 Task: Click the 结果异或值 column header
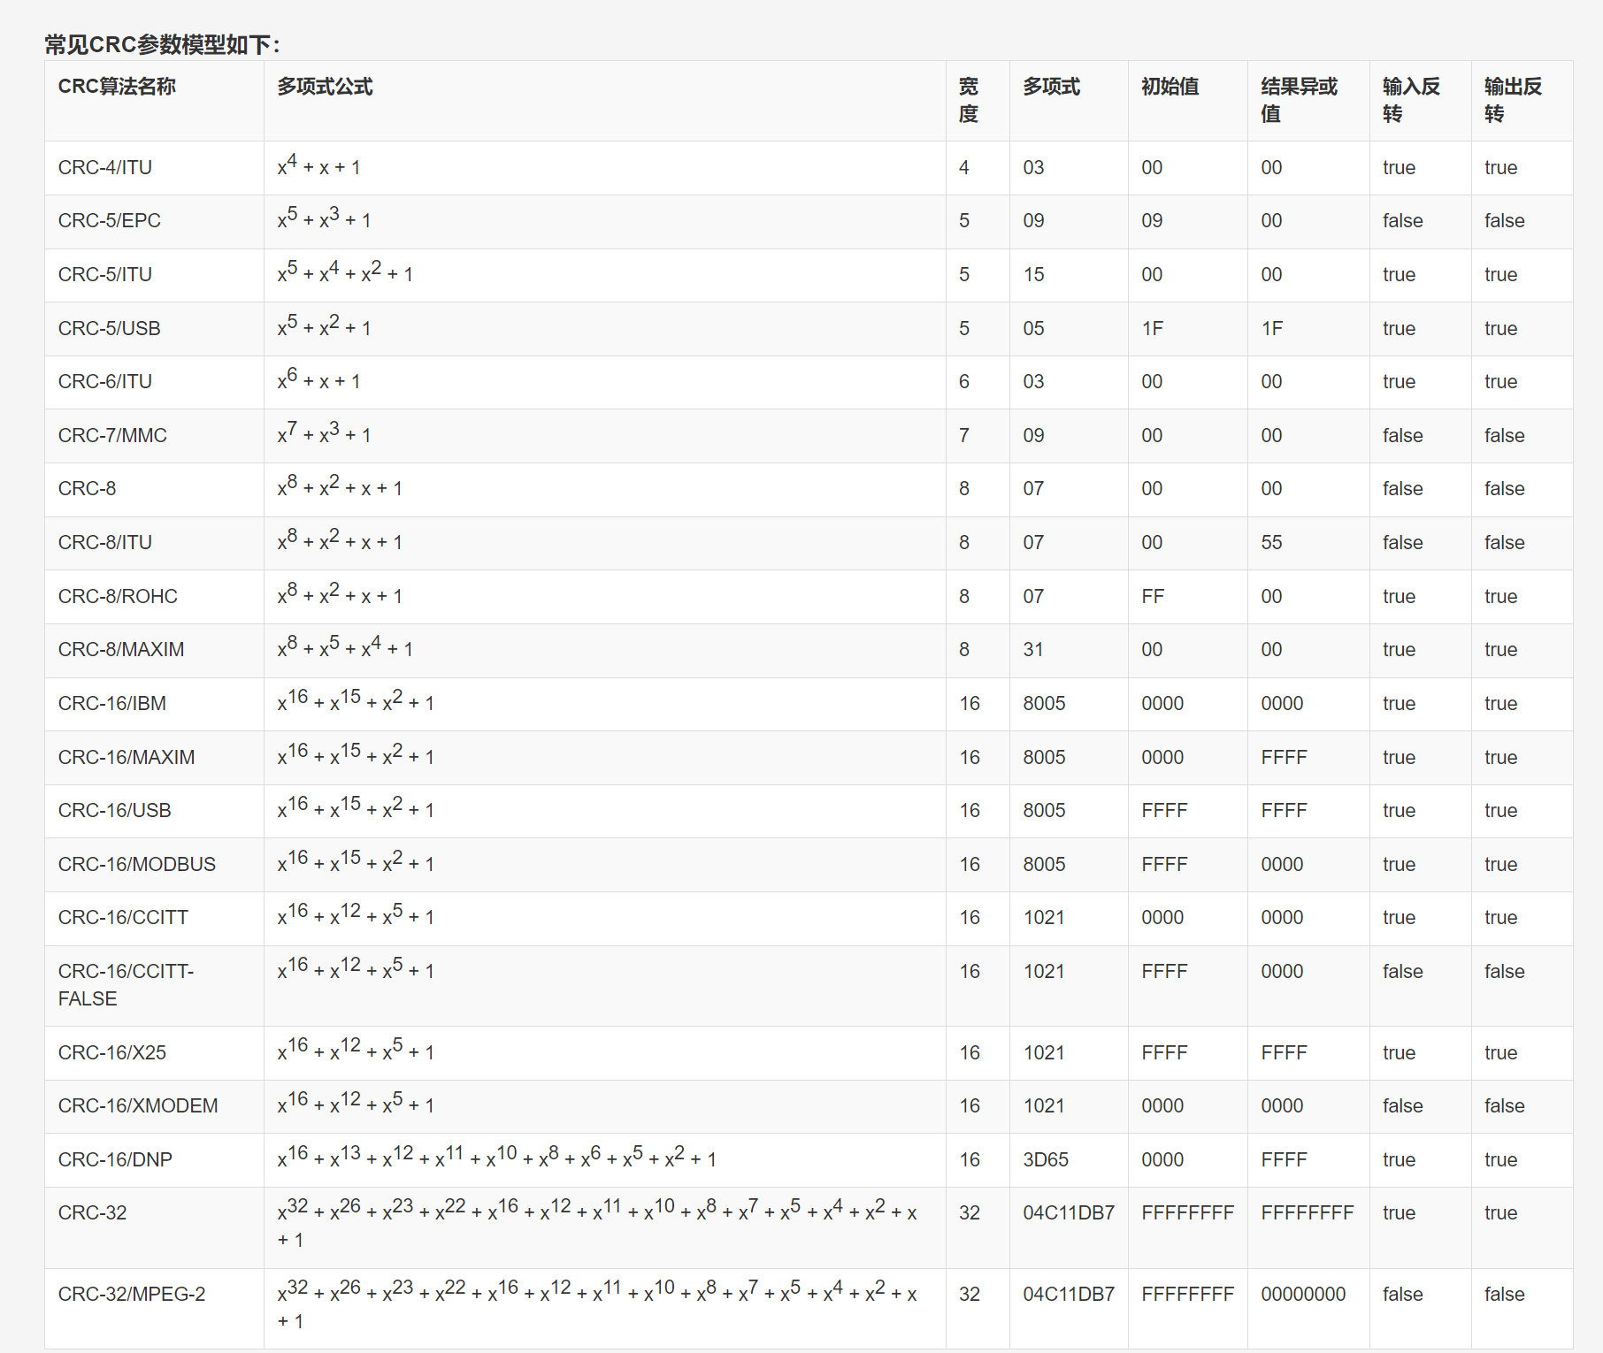[1299, 100]
